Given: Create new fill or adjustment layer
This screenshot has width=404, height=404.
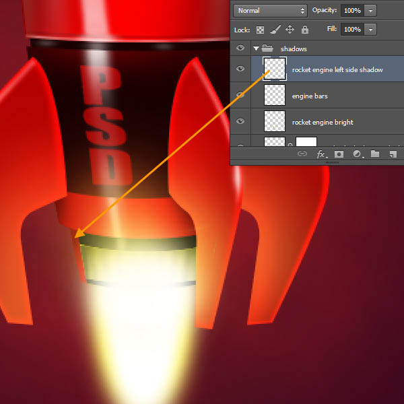Looking at the screenshot, I should pyautogui.click(x=357, y=154).
